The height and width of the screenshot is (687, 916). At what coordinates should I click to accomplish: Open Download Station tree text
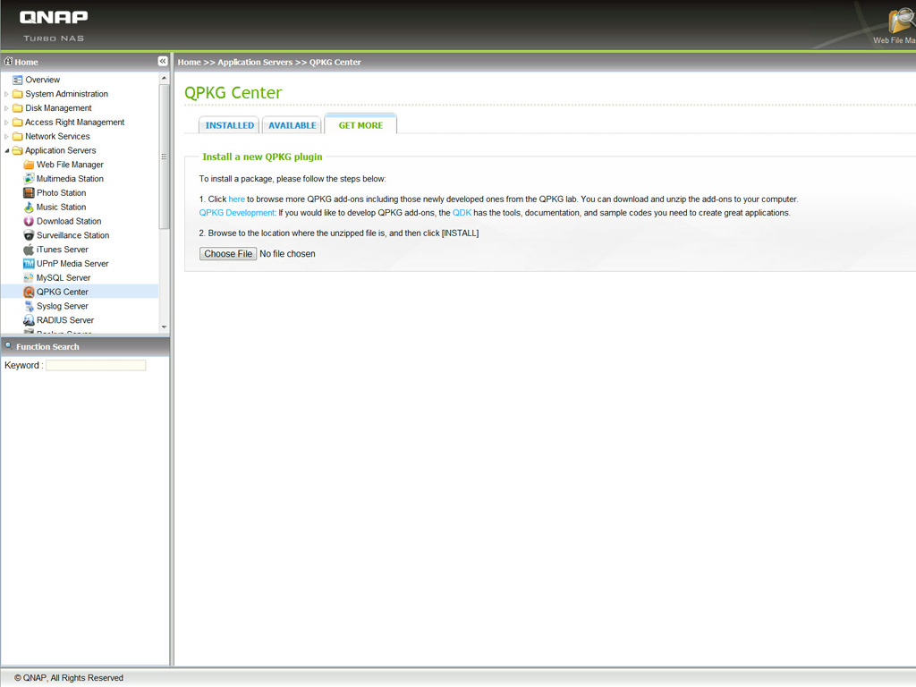pyautogui.click(x=69, y=221)
